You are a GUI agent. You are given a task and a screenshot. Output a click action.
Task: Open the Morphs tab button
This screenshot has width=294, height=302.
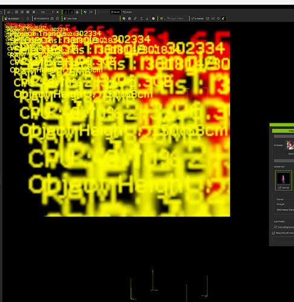tap(127, 12)
